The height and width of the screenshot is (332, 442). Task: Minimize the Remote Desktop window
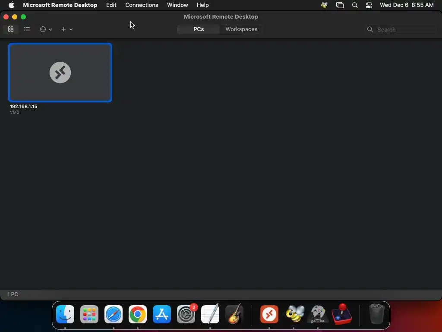(15, 17)
